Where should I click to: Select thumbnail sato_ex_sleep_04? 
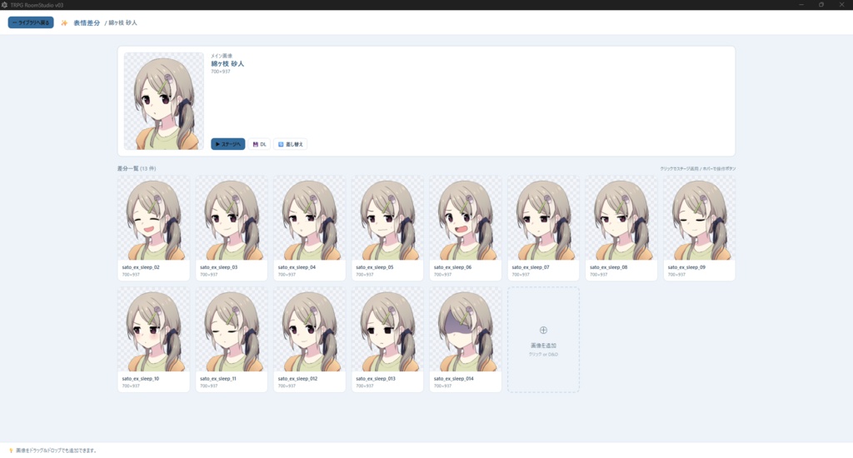pos(310,218)
